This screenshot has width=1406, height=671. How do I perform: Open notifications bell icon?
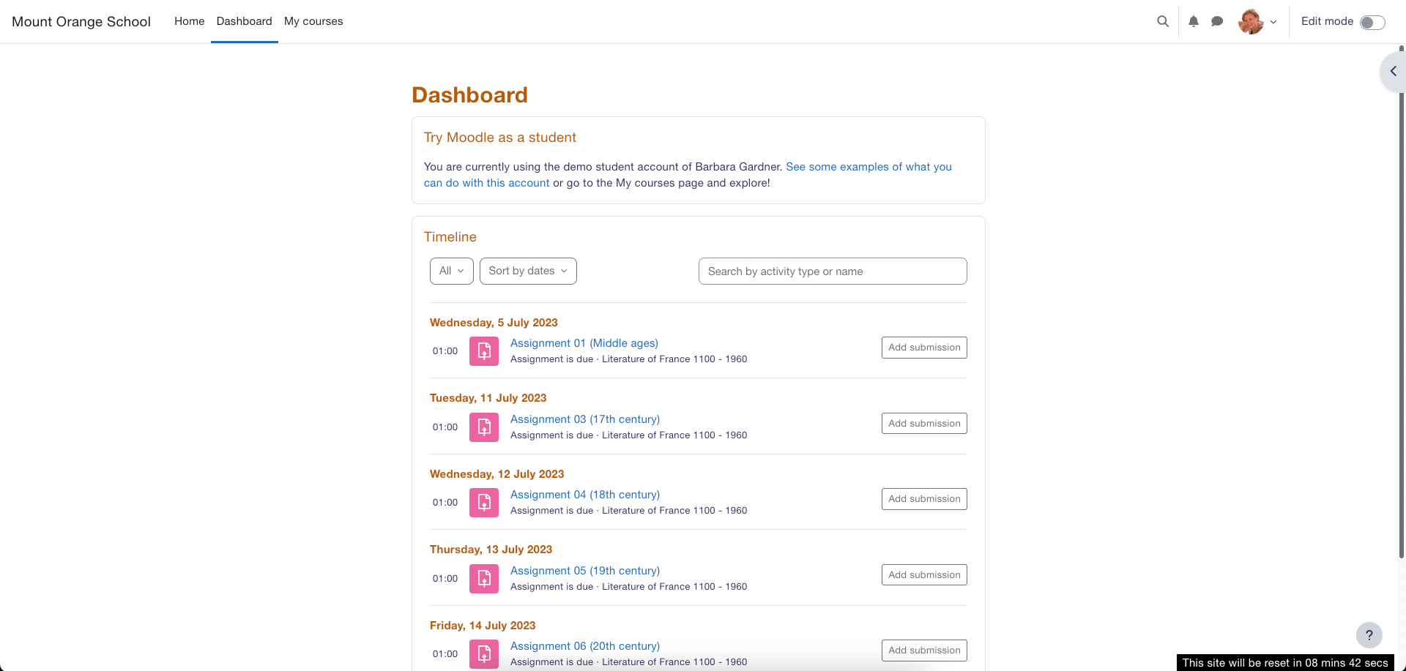1194,21
